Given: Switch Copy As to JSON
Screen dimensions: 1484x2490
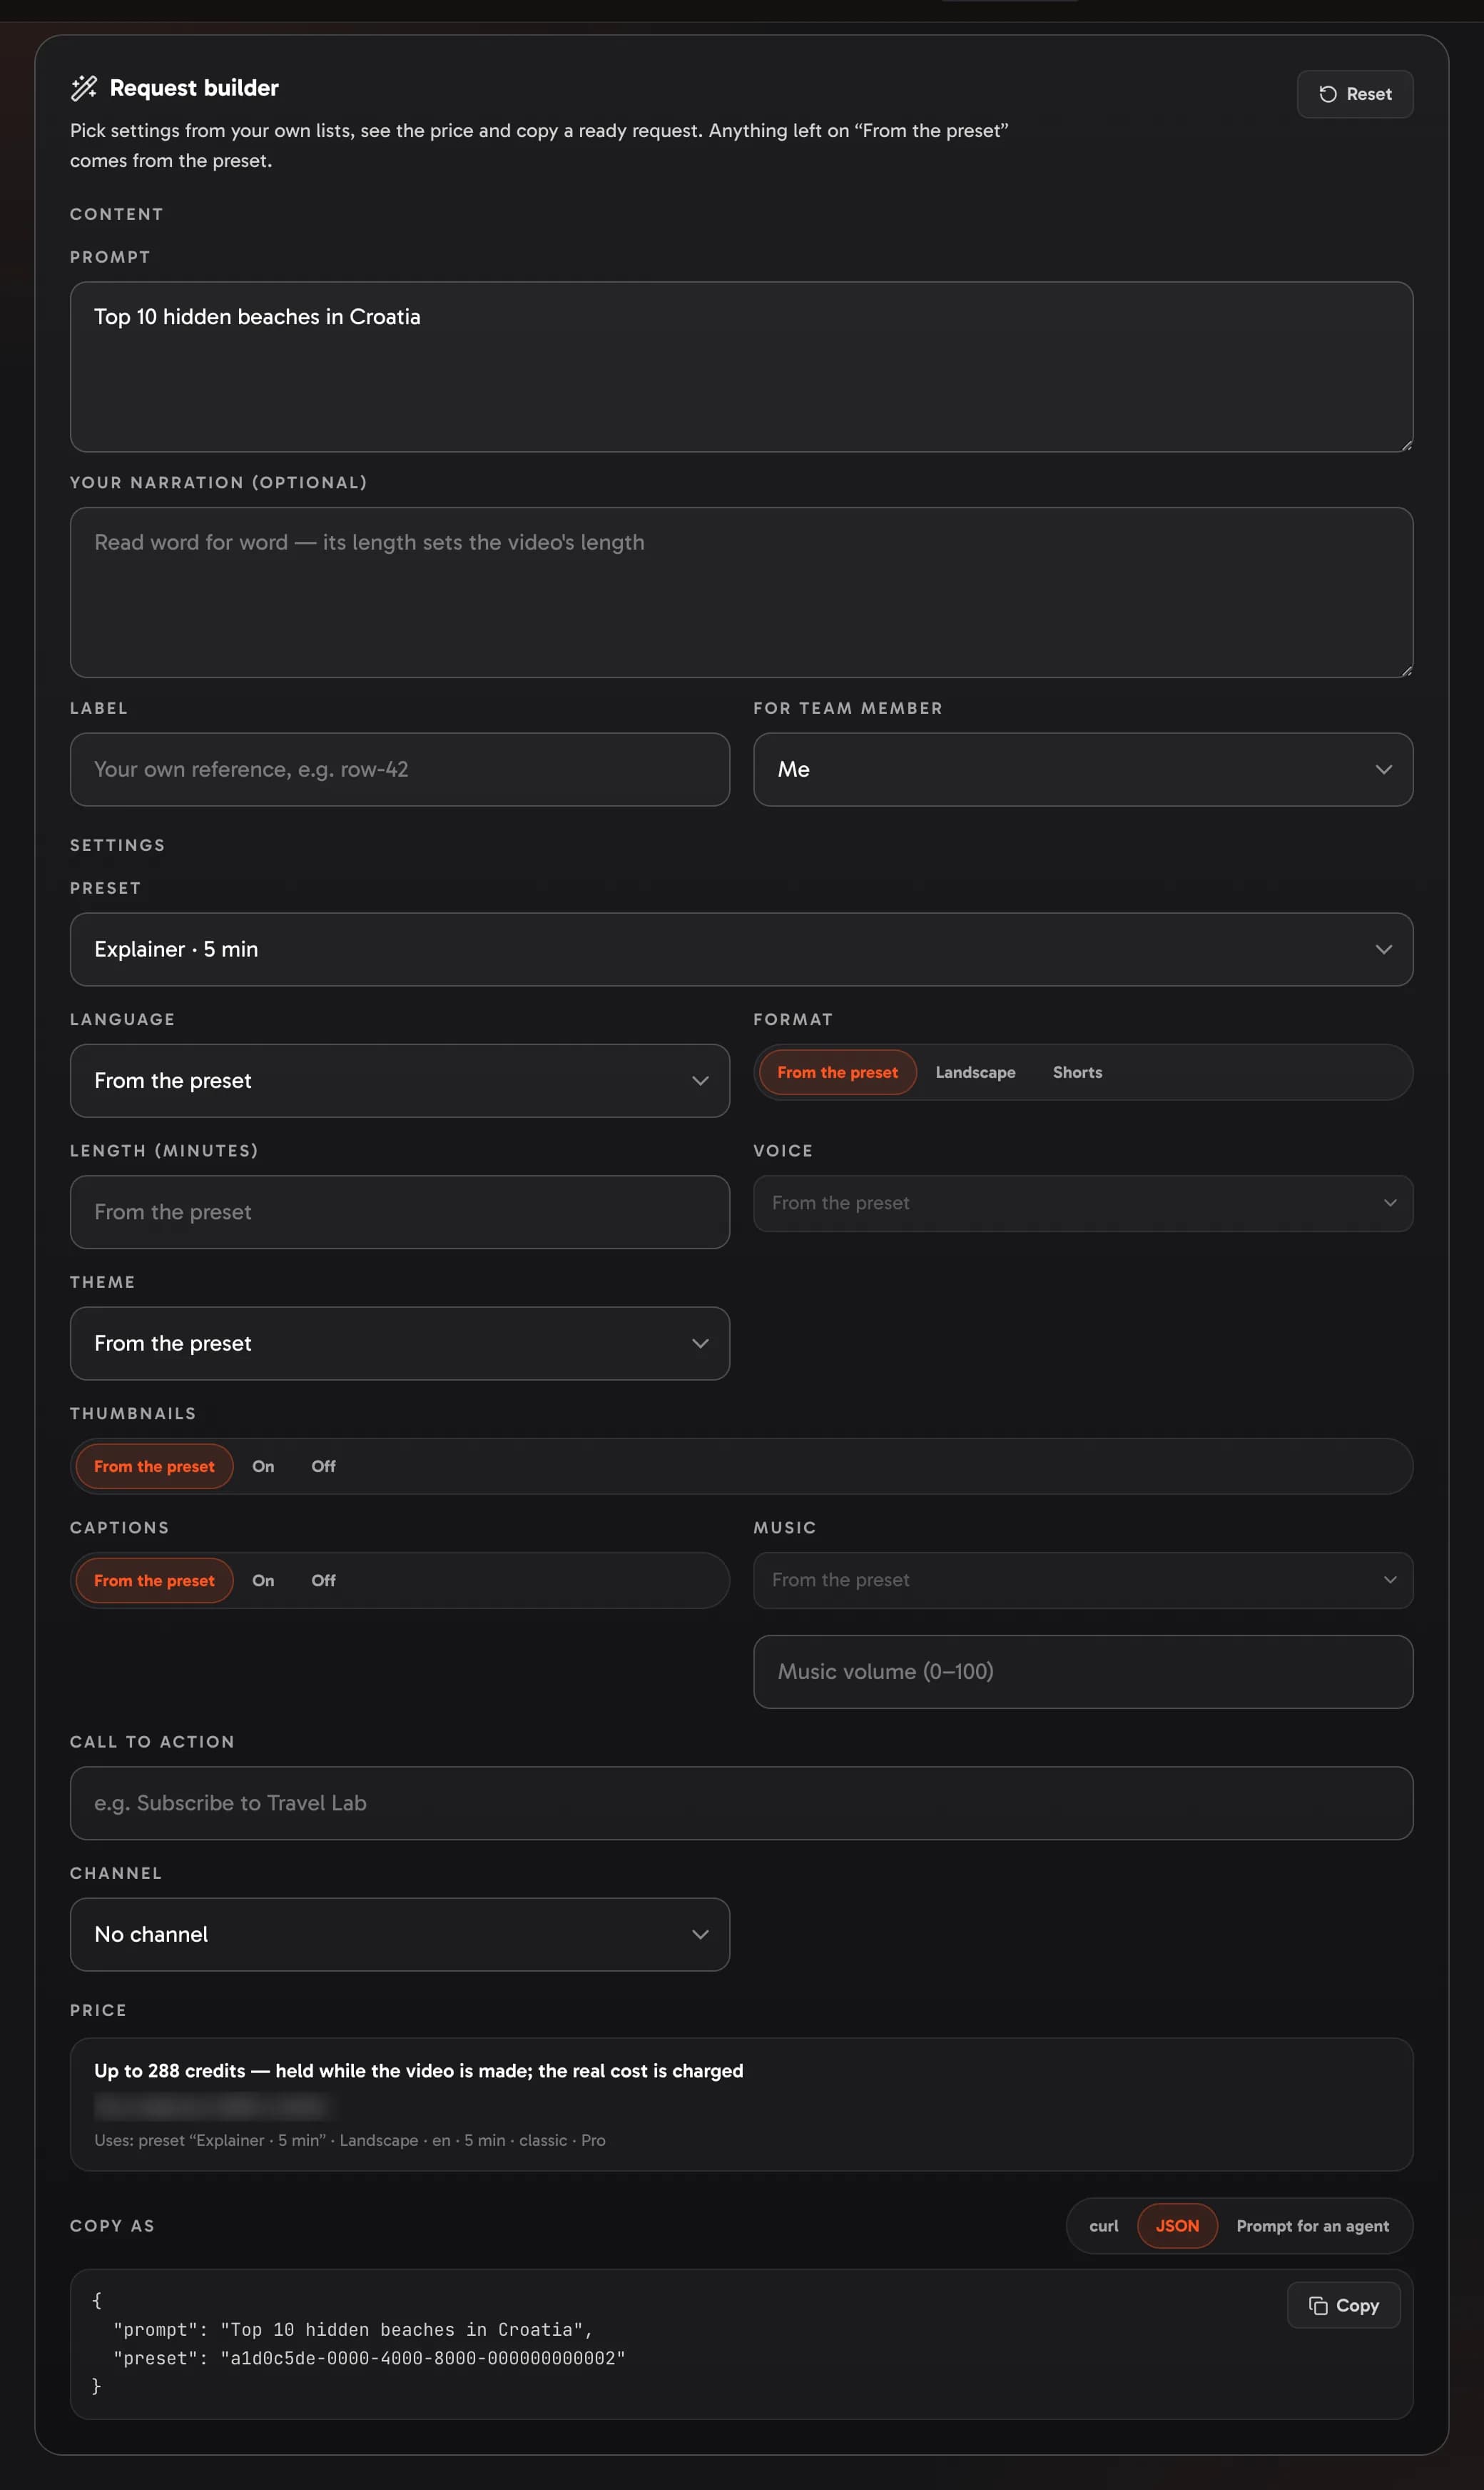Looking at the screenshot, I should [1177, 2226].
